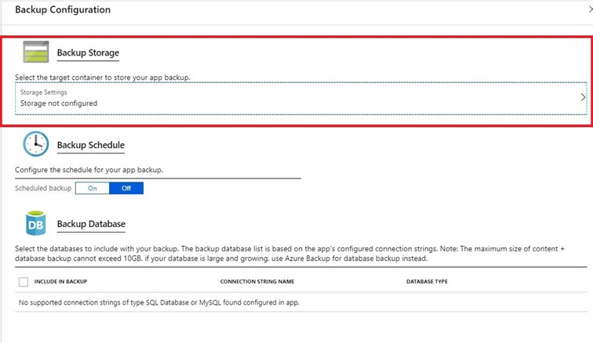This screenshot has height=343, width=593.
Task: Expand Storage Settings chevron arrow
Action: 583,97
